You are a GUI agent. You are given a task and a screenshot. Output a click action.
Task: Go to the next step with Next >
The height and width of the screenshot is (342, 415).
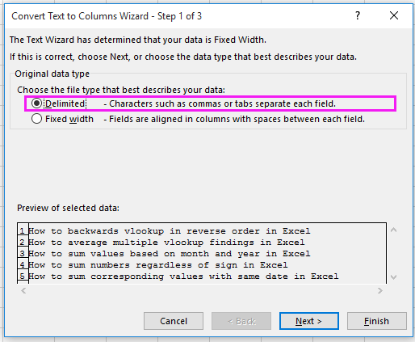click(309, 321)
